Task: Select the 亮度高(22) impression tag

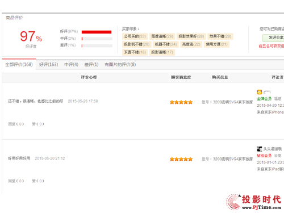Action: [191, 44]
